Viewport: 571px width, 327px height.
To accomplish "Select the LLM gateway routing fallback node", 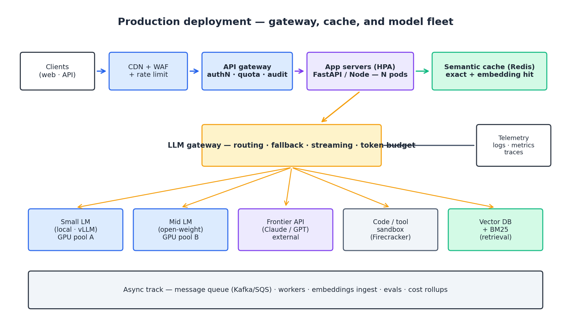I will point(291,145).
